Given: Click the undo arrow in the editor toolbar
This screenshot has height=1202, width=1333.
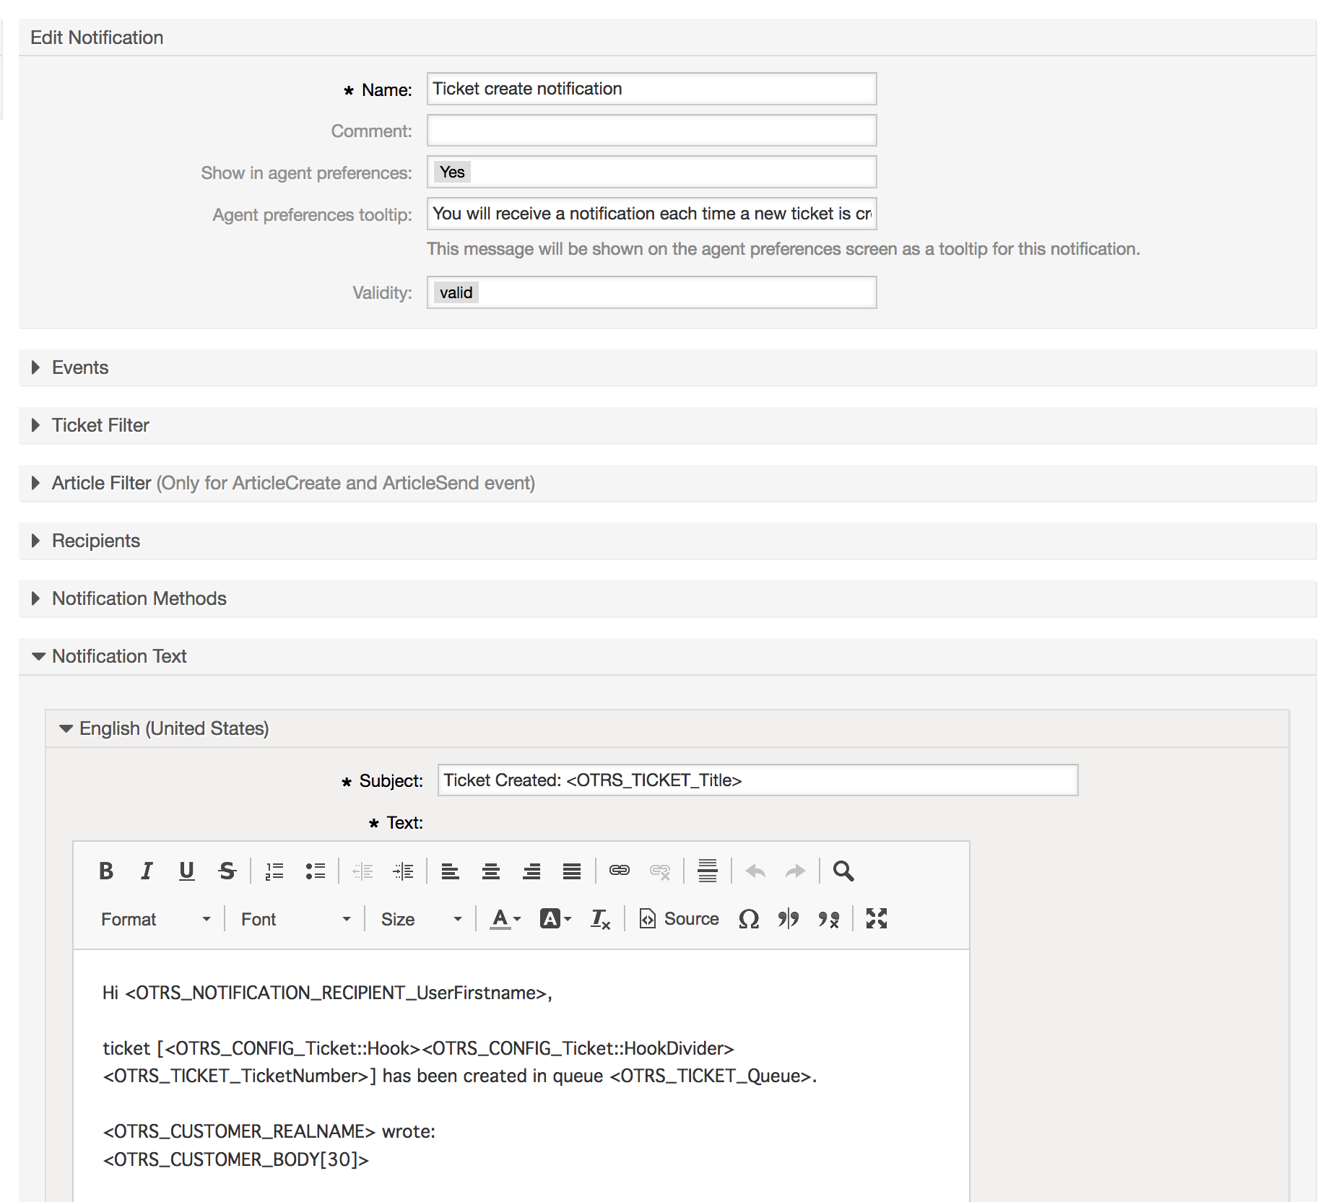Looking at the screenshot, I should [x=755, y=871].
